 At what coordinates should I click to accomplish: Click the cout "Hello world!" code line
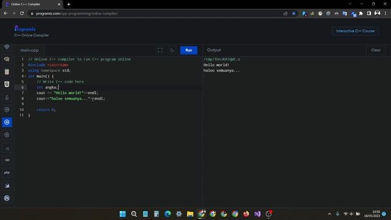point(67,93)
